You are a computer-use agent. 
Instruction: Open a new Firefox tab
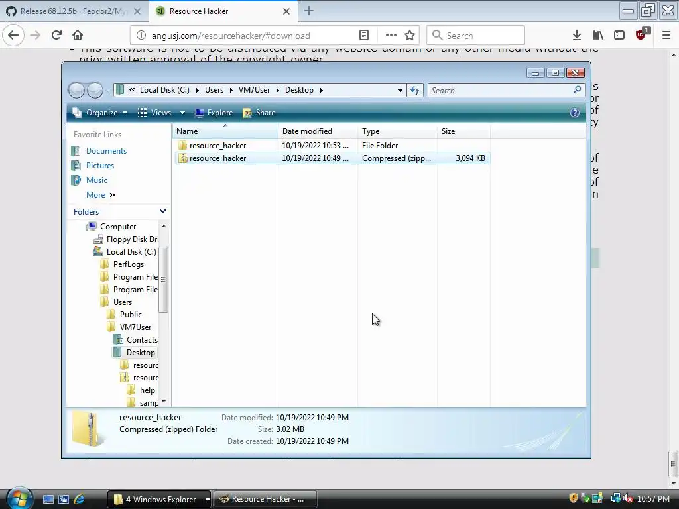(309, 11)
